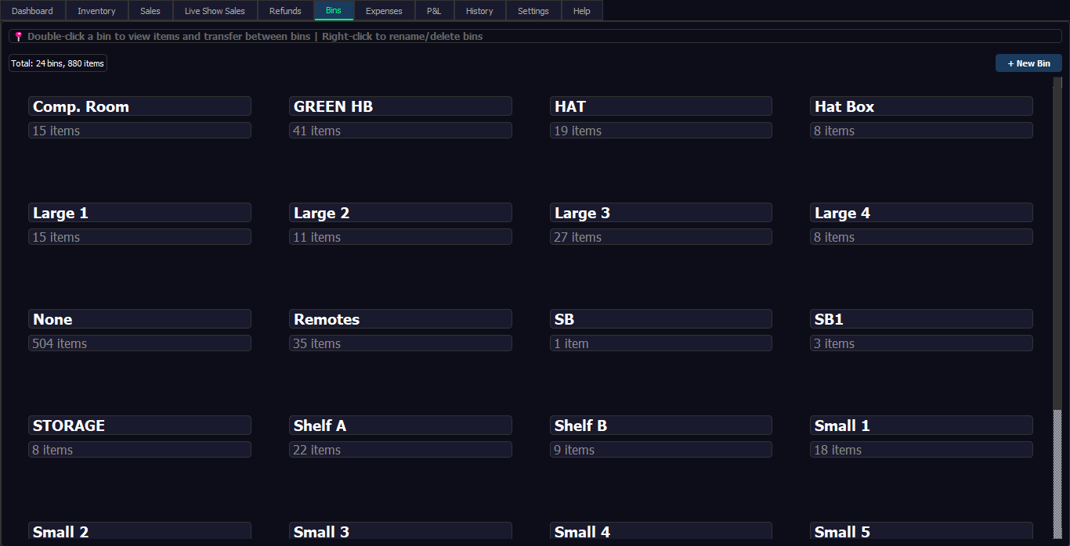This screenshot has height=546, width=1070.
Task: View the History tab
Action: click(479, 11)
